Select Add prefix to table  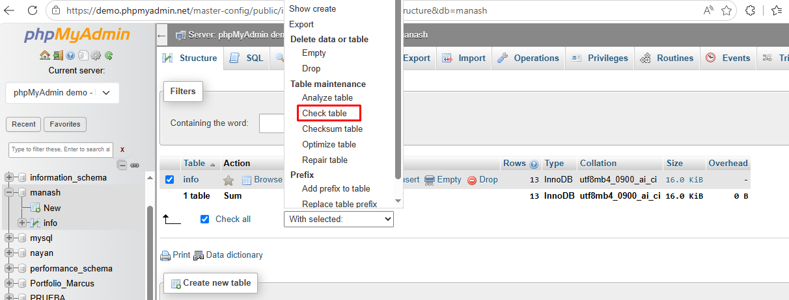(336, 188)
